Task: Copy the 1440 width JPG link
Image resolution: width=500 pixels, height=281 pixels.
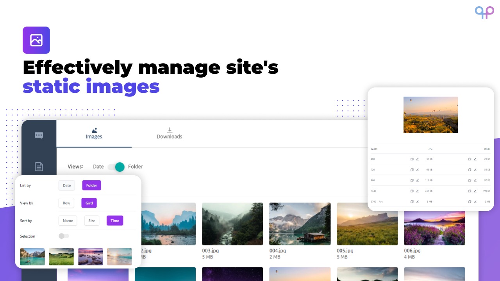Action: (412, 191)
